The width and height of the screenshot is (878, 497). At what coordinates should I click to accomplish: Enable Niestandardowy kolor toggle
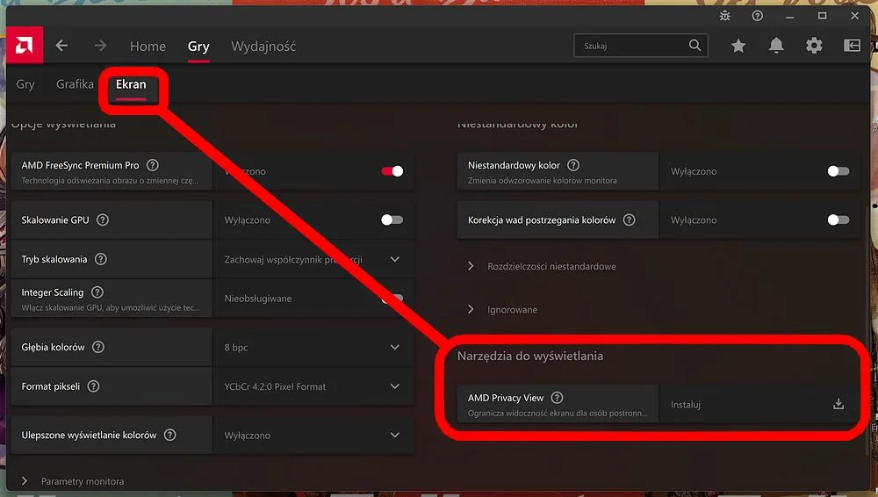(838, 171)
